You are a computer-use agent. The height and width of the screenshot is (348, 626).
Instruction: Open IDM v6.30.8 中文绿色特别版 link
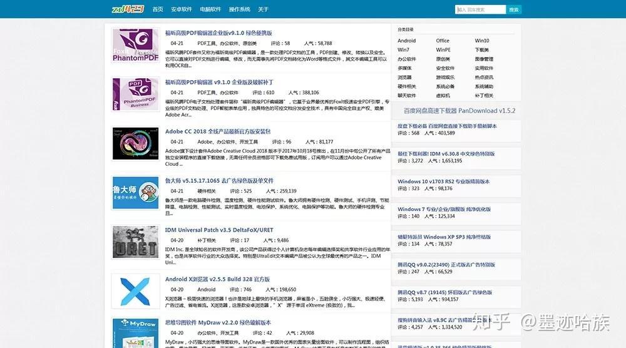(446, 153)
